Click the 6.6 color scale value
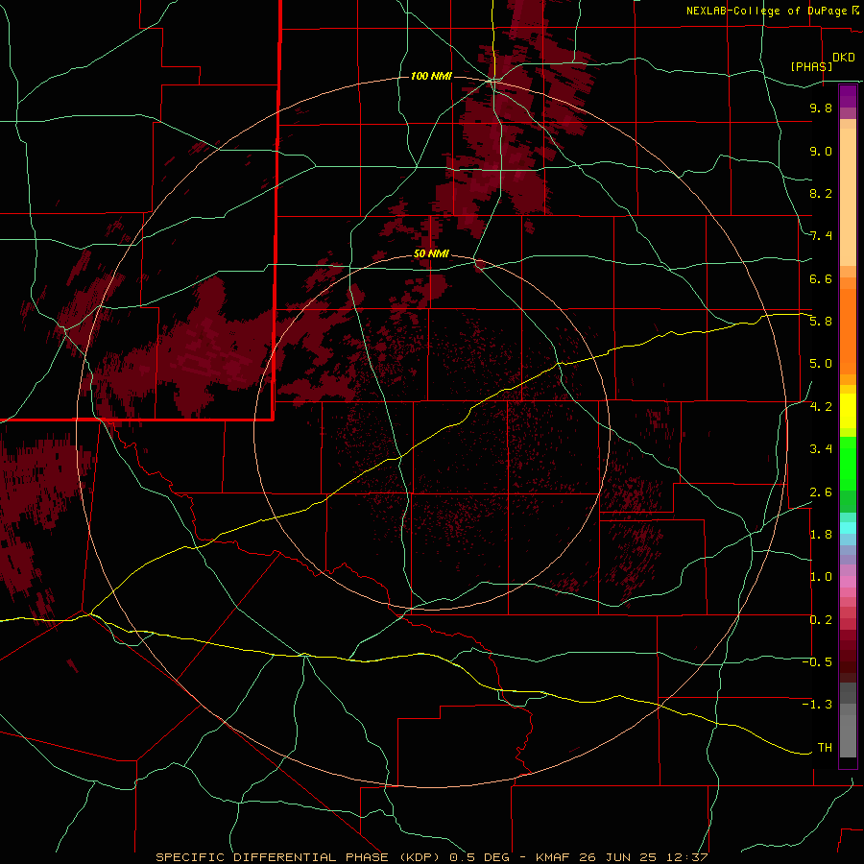Viewport: 864px width, 864px height. [x=821, y=278]
